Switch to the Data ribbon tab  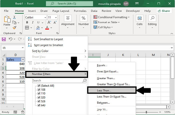click(x=94, y=11)
